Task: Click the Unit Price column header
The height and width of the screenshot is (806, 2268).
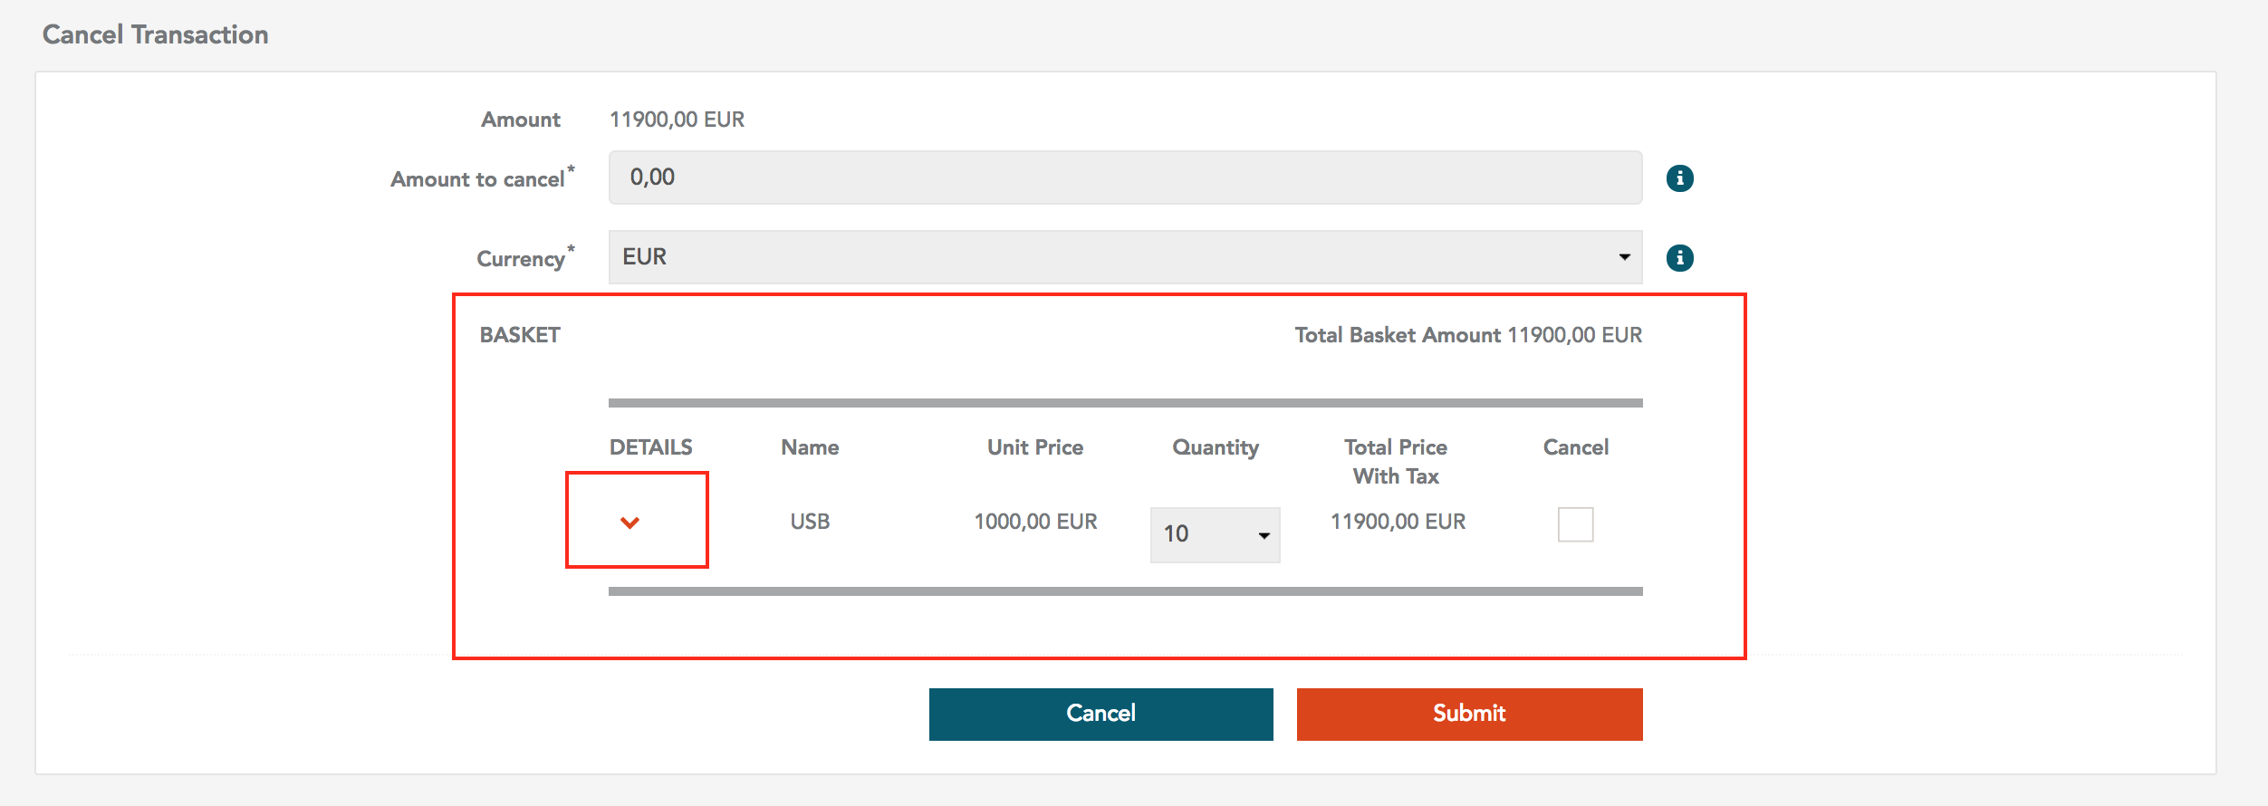Action: [x=1035, y=447]
